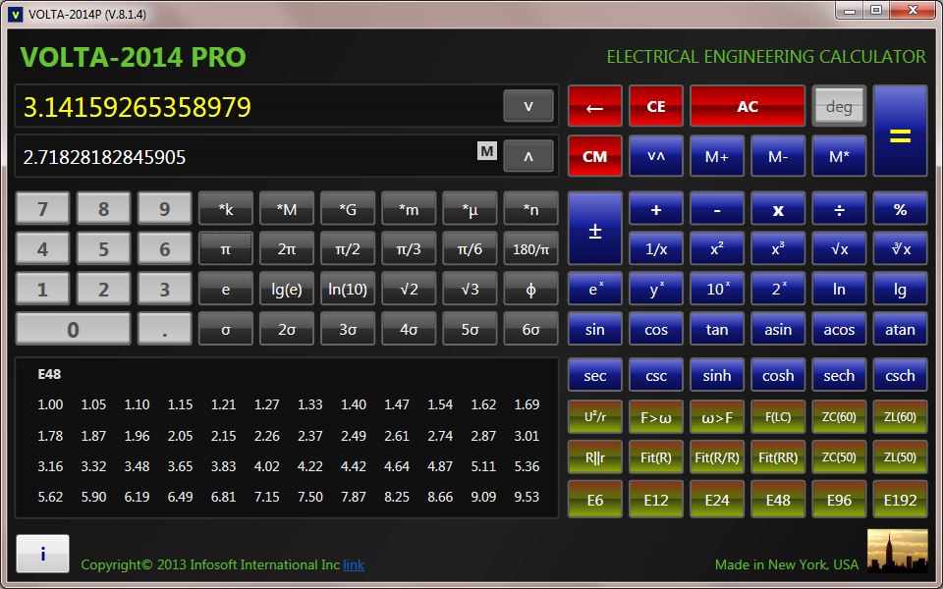Clear the current entry with CE
The width and height of the screenshot is (943, 589).
[656, 106]
